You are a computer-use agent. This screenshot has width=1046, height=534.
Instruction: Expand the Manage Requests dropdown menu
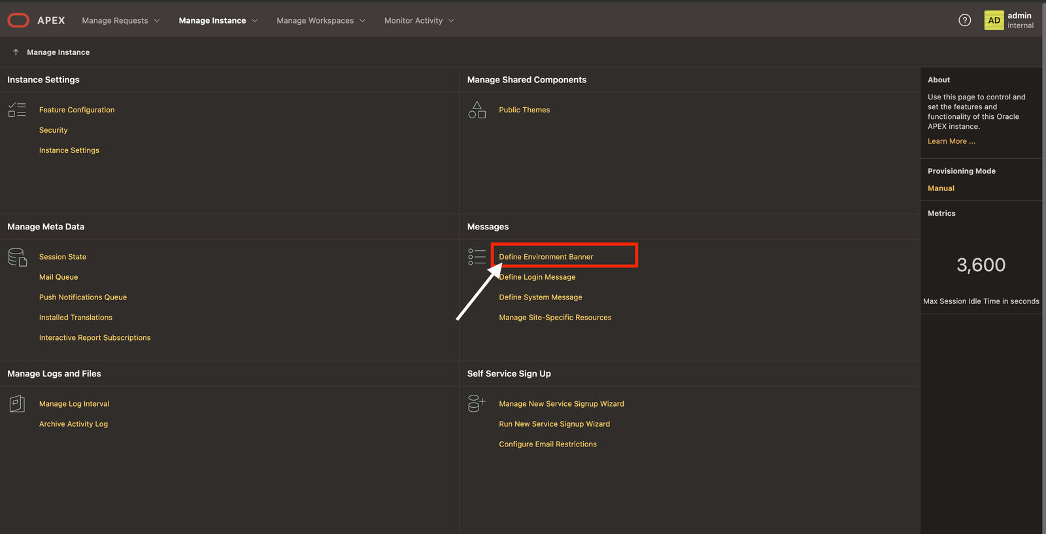pyautogui.click(x=120, y=21)
